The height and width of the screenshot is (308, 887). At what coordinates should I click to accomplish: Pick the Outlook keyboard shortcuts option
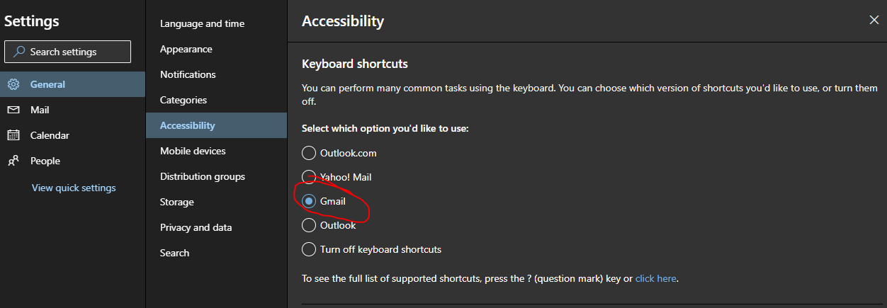[x=309, y=225]
